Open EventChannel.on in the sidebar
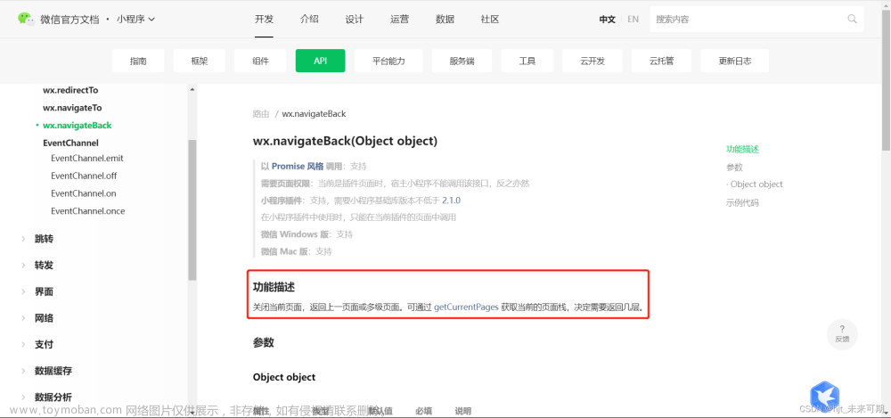This screenshot has width=891, height=418. click(83, 193)
